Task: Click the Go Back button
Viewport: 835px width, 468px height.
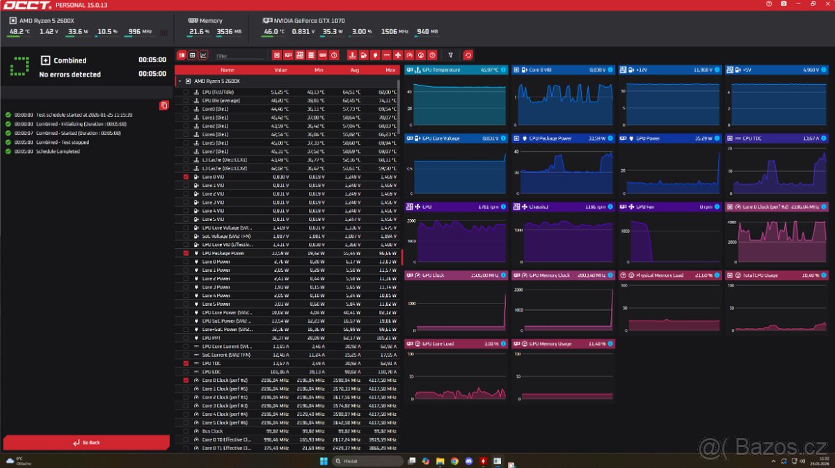Action: point(86,442)
